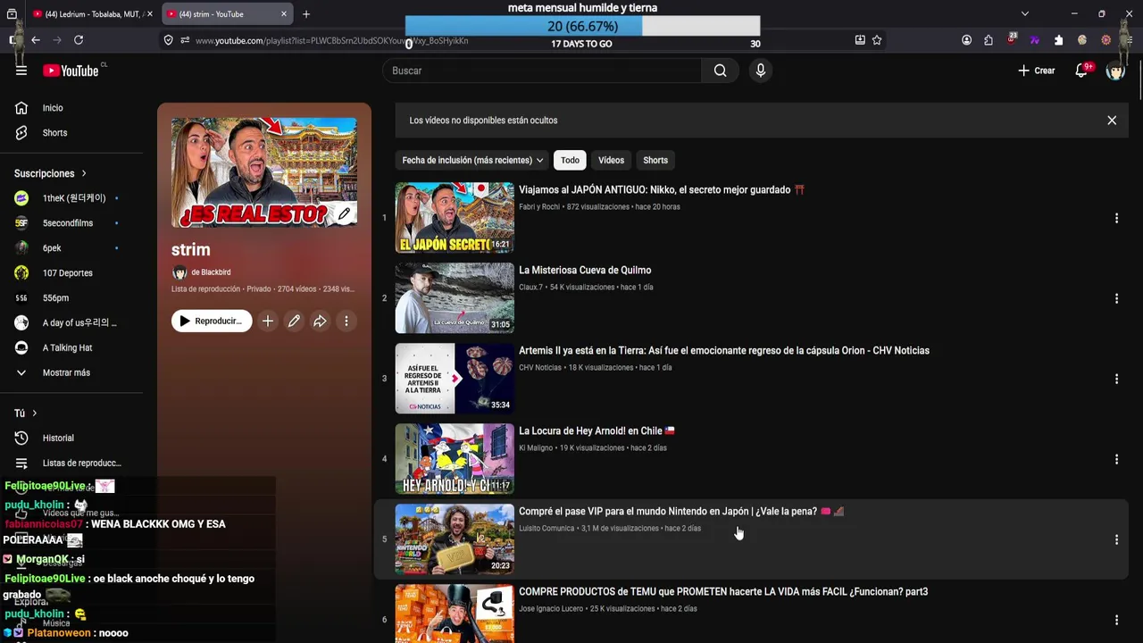
Task: Open a new browser tab
Action: 305,14
